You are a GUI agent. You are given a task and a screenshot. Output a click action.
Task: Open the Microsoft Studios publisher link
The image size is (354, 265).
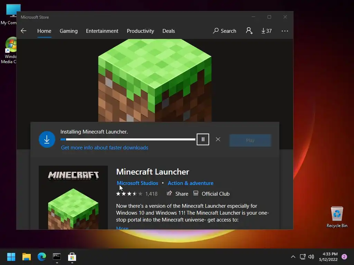137,183
